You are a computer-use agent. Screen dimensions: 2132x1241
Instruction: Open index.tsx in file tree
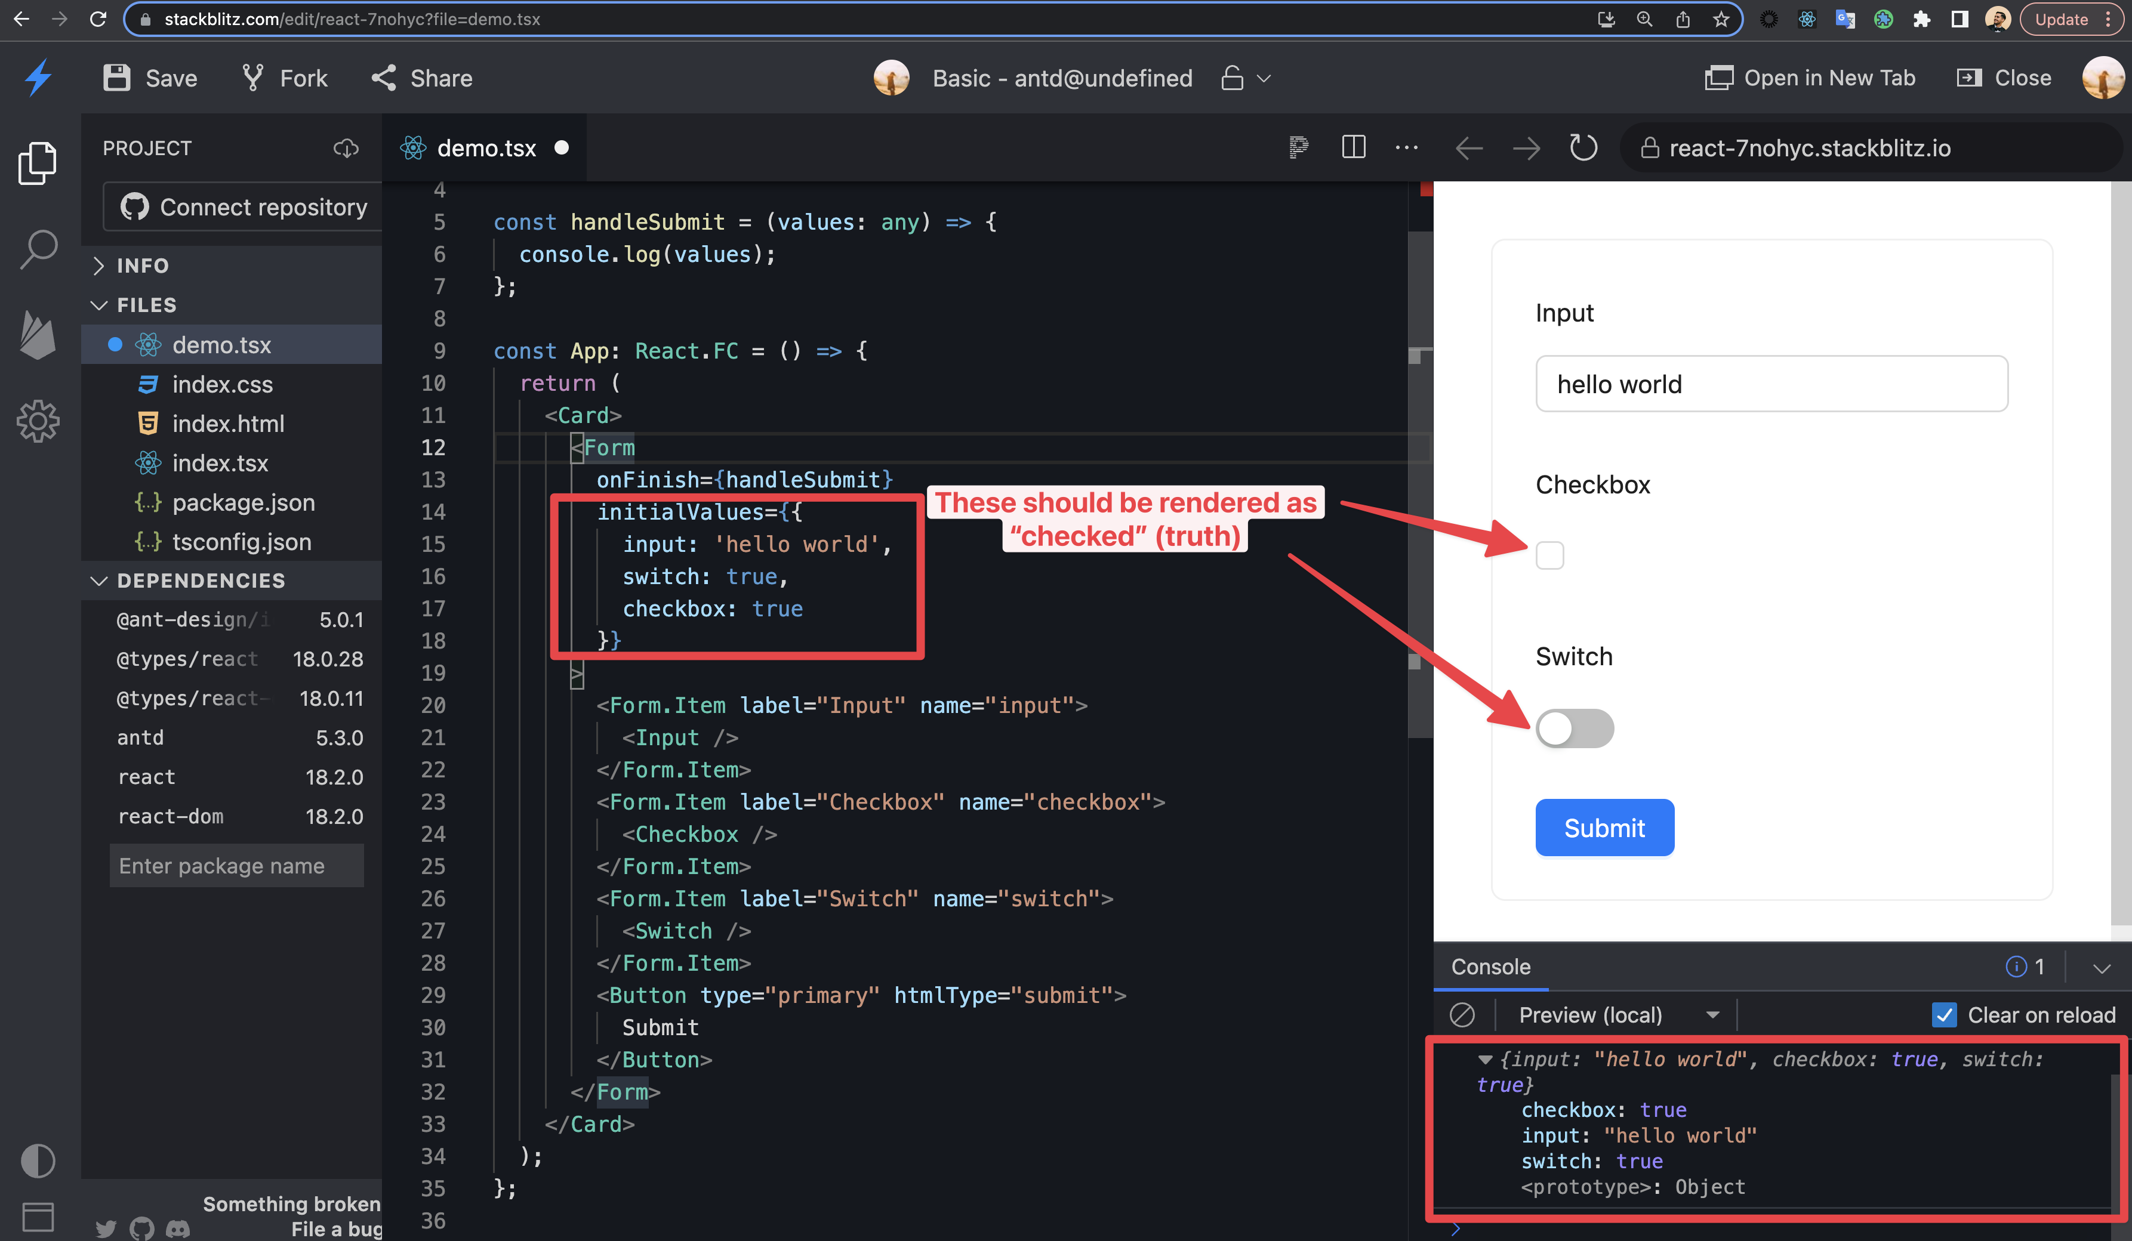click(231, 463)
